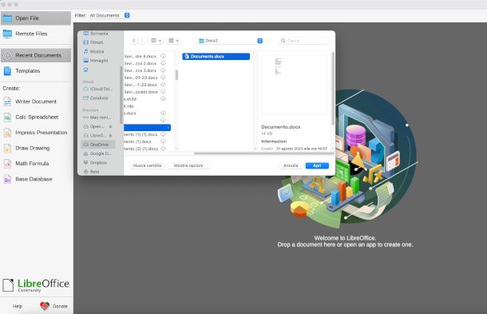Create a new Impress Presentation
The height and width of the screenshot is (314, 487).
point(36,133)
